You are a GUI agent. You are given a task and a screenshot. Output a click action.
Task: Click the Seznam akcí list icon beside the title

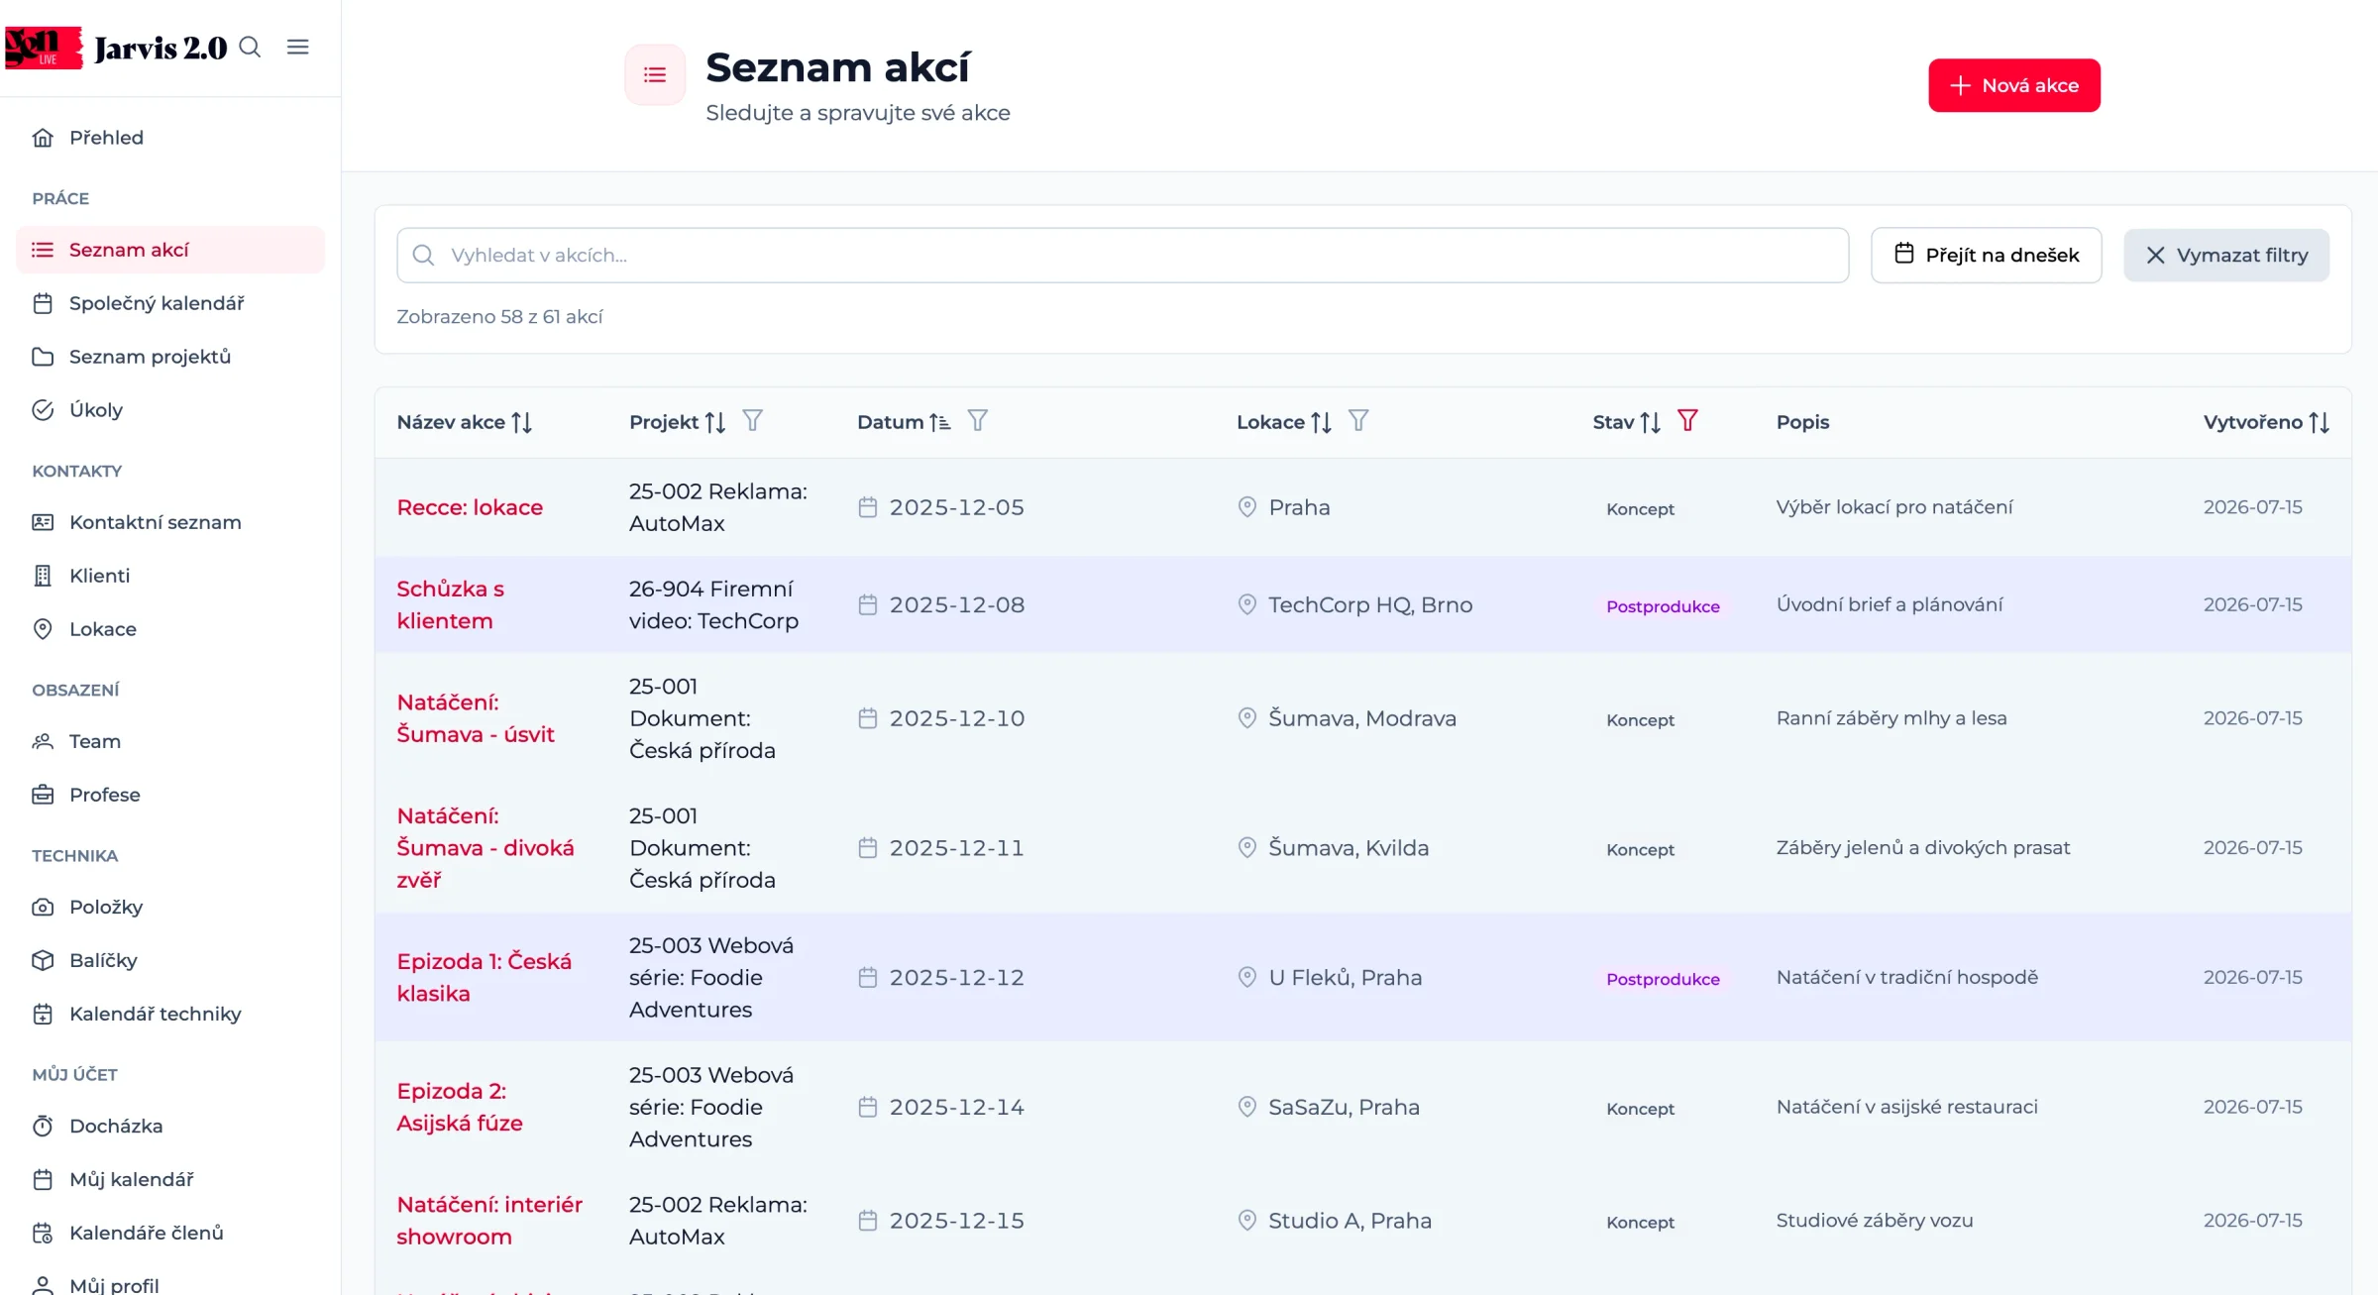click(x=655, y=74)
